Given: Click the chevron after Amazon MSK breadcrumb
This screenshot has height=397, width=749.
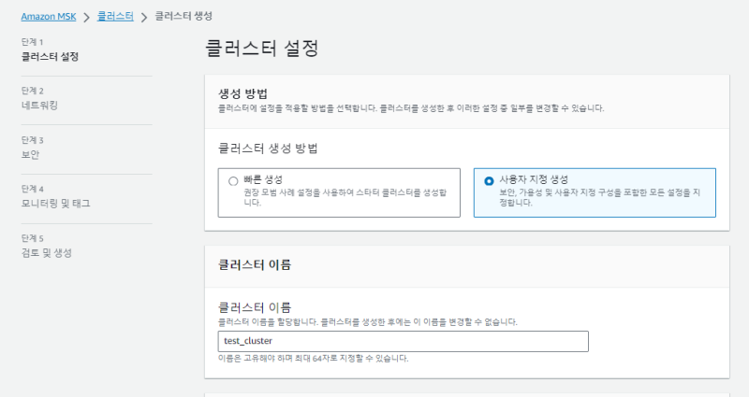Looking at the screenshot, I should click(86, 16).
